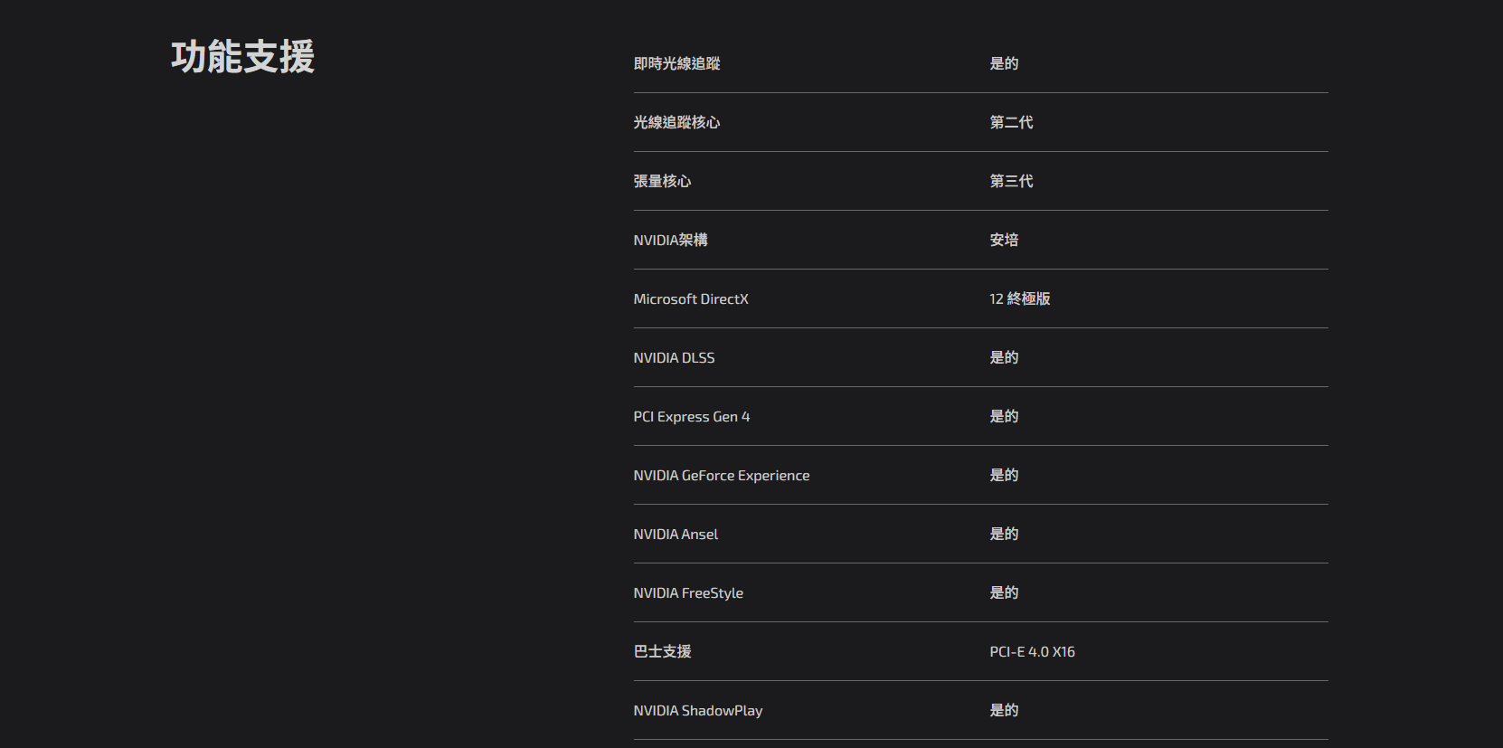Select the 光線追蹤核心 label
The image size is (1503, 748).
(x=677, y=122)
